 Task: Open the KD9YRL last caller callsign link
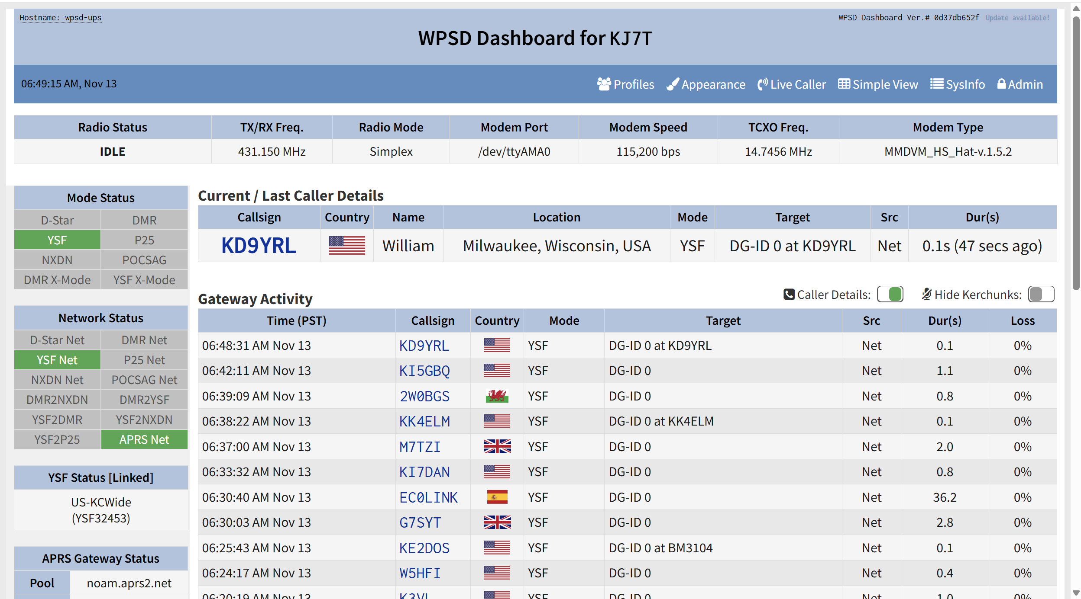click(259, 246)
